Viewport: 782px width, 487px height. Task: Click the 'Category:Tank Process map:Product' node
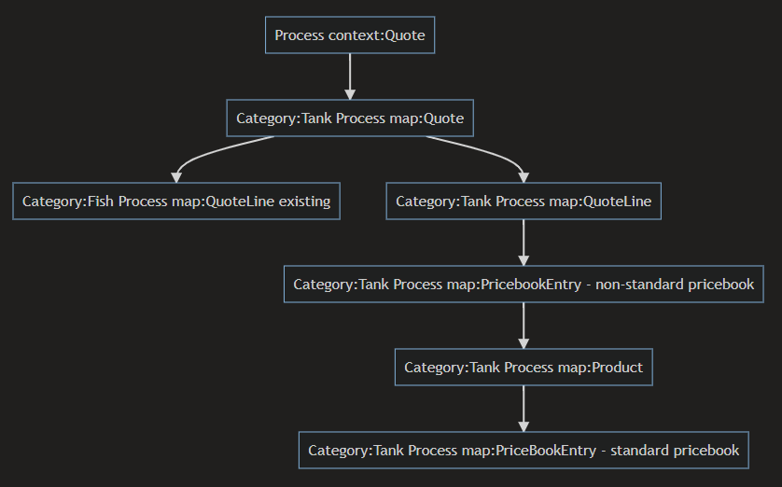tap(524, 368)
